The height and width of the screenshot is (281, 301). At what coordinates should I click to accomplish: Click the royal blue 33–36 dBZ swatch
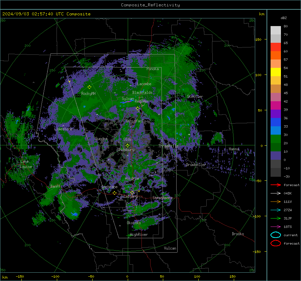tap(276, 122)
